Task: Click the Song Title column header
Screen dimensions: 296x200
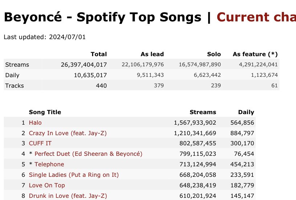Action: [x=45, y=112]
